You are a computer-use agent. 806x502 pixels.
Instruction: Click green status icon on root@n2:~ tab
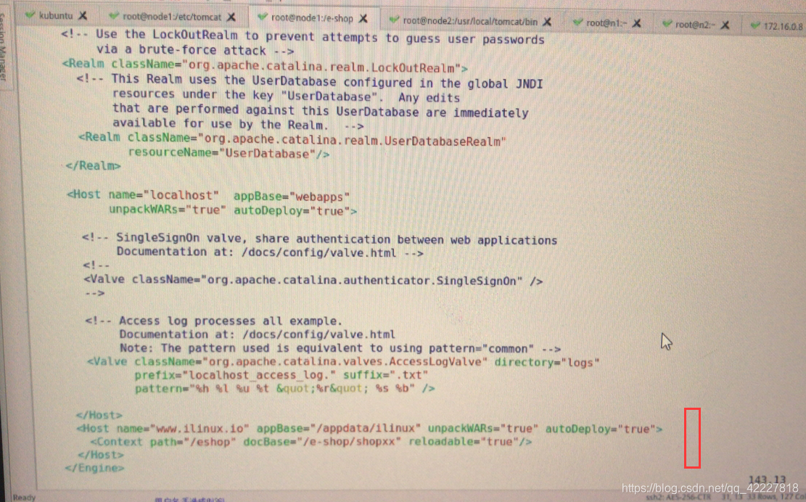click(667, 24)
